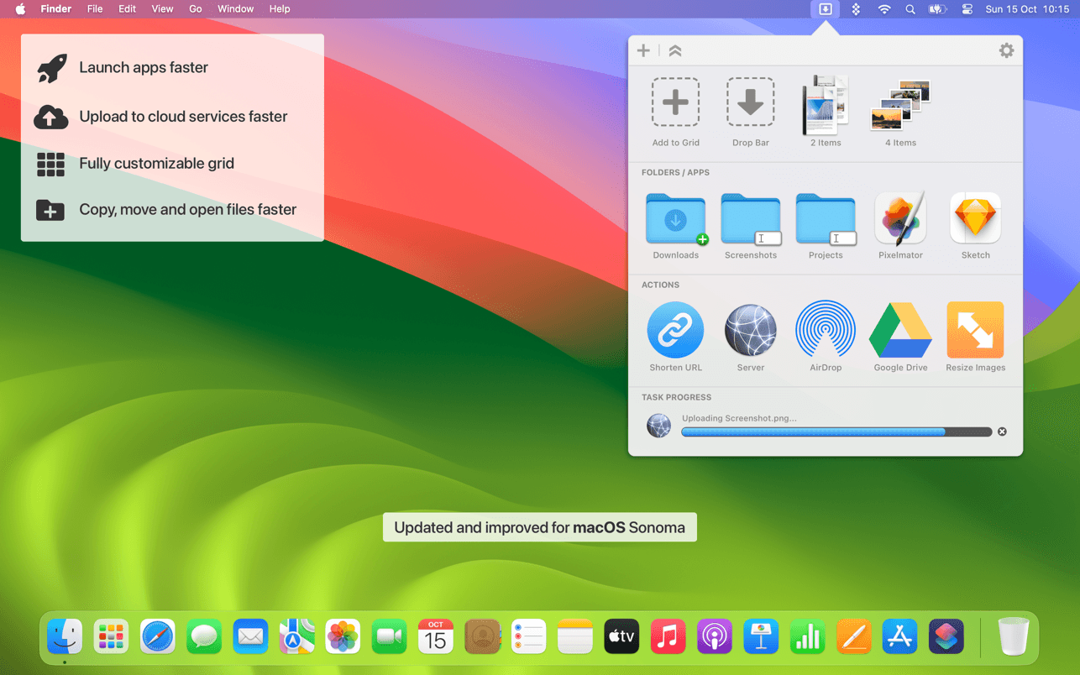Image resolution: width=1080 pixels, height=675 pixels.
Task: Click the upload progress bar
Action: [x=836, y=432]
